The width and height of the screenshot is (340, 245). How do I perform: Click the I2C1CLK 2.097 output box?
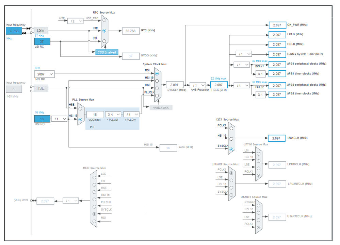click(277, 138)
